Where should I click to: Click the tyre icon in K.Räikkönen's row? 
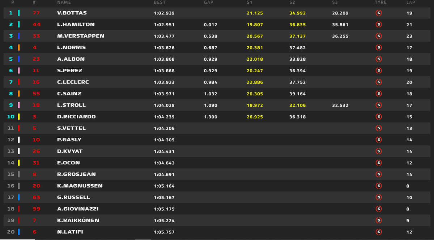[379, 220]
